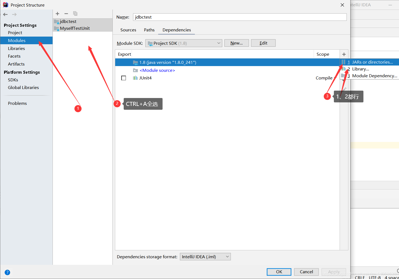Click UTF-8 encoding in IDEA status bar
This screenshot has height=279, width=399.
tap(375, 277)
